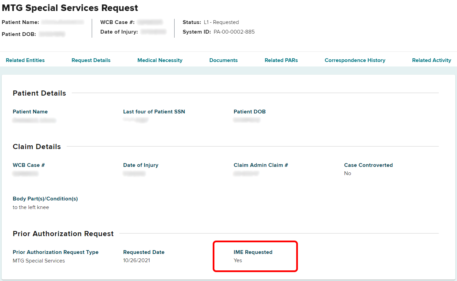Click the Last four of Patient SSN label
Screen dimensions: 457x281
tap(154, 112)
